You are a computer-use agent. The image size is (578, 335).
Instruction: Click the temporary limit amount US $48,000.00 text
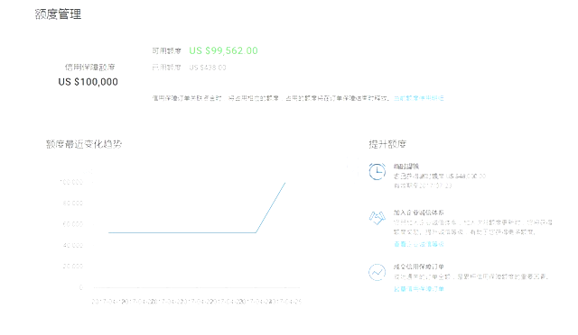[x=466, y=177]
